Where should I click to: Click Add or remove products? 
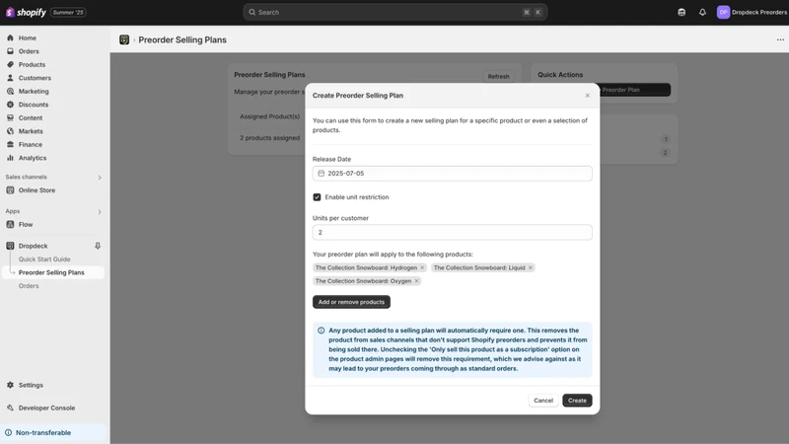coord(351,302)
